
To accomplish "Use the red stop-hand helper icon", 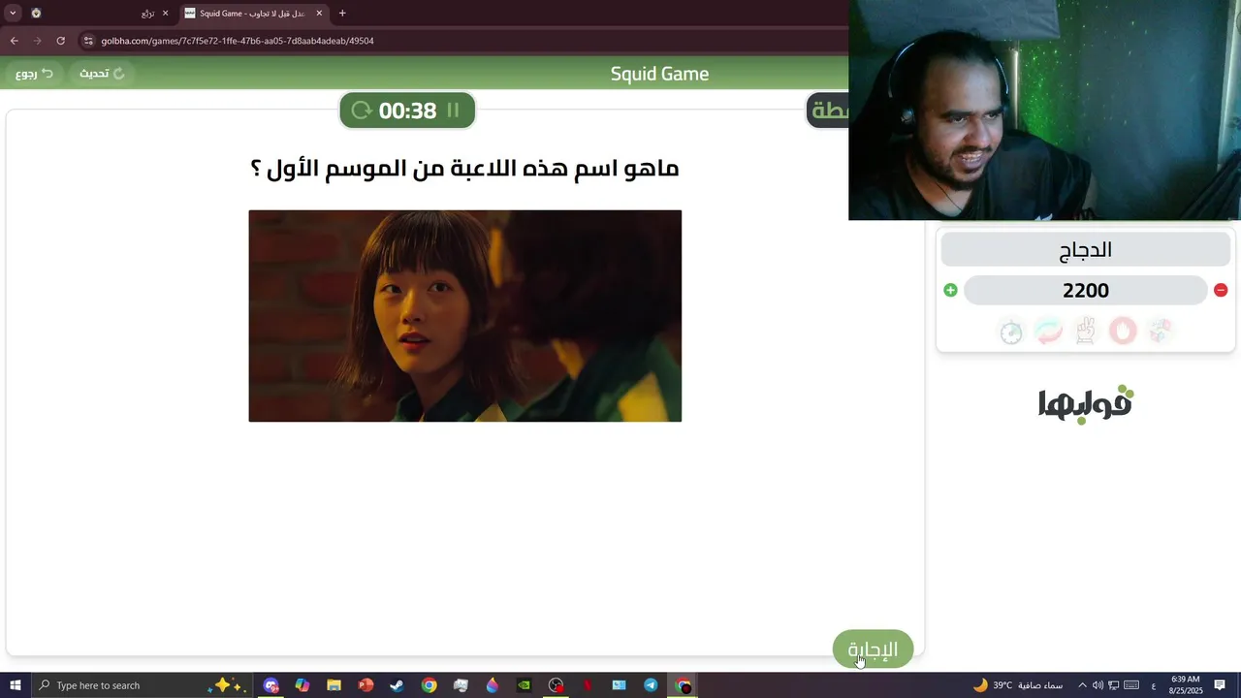I will click(1123, 332).
